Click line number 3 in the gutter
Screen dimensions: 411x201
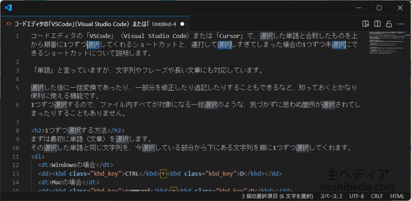click(x=17, y=70)
